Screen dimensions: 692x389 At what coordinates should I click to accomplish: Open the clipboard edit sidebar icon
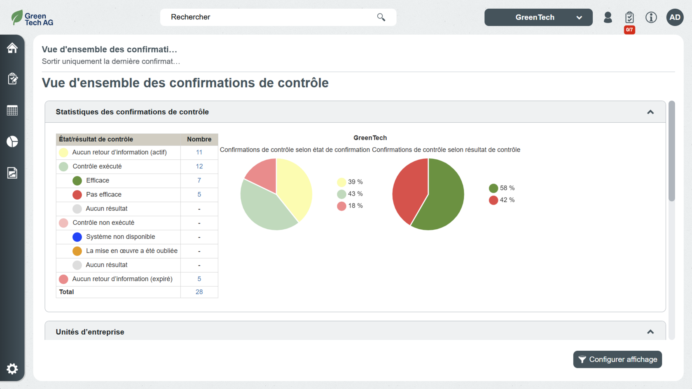point(12,79)
